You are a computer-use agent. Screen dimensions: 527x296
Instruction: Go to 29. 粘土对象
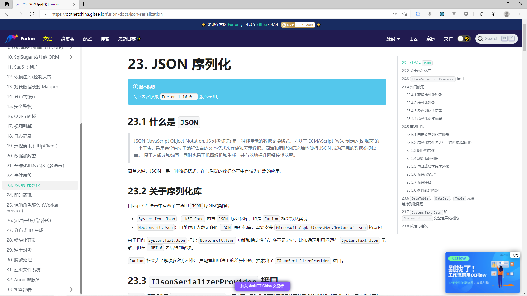pyautogui.click(x=19, y=250)
